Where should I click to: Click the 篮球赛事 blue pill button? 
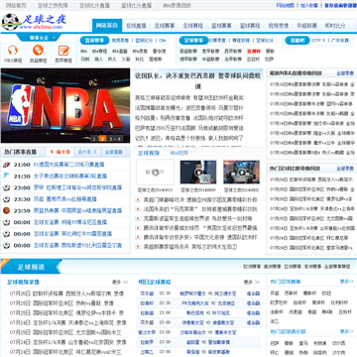[94, 41]
